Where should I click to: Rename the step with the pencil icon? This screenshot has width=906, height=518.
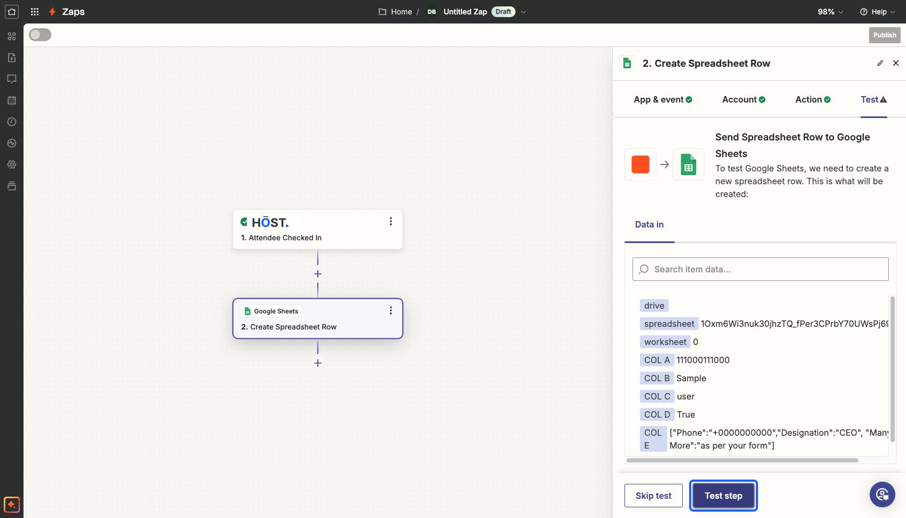(880, 63)
